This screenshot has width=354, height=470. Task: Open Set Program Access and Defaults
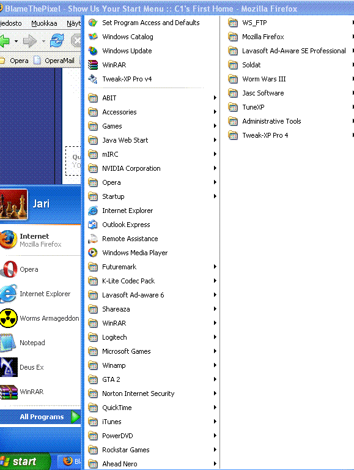point(152,23)
